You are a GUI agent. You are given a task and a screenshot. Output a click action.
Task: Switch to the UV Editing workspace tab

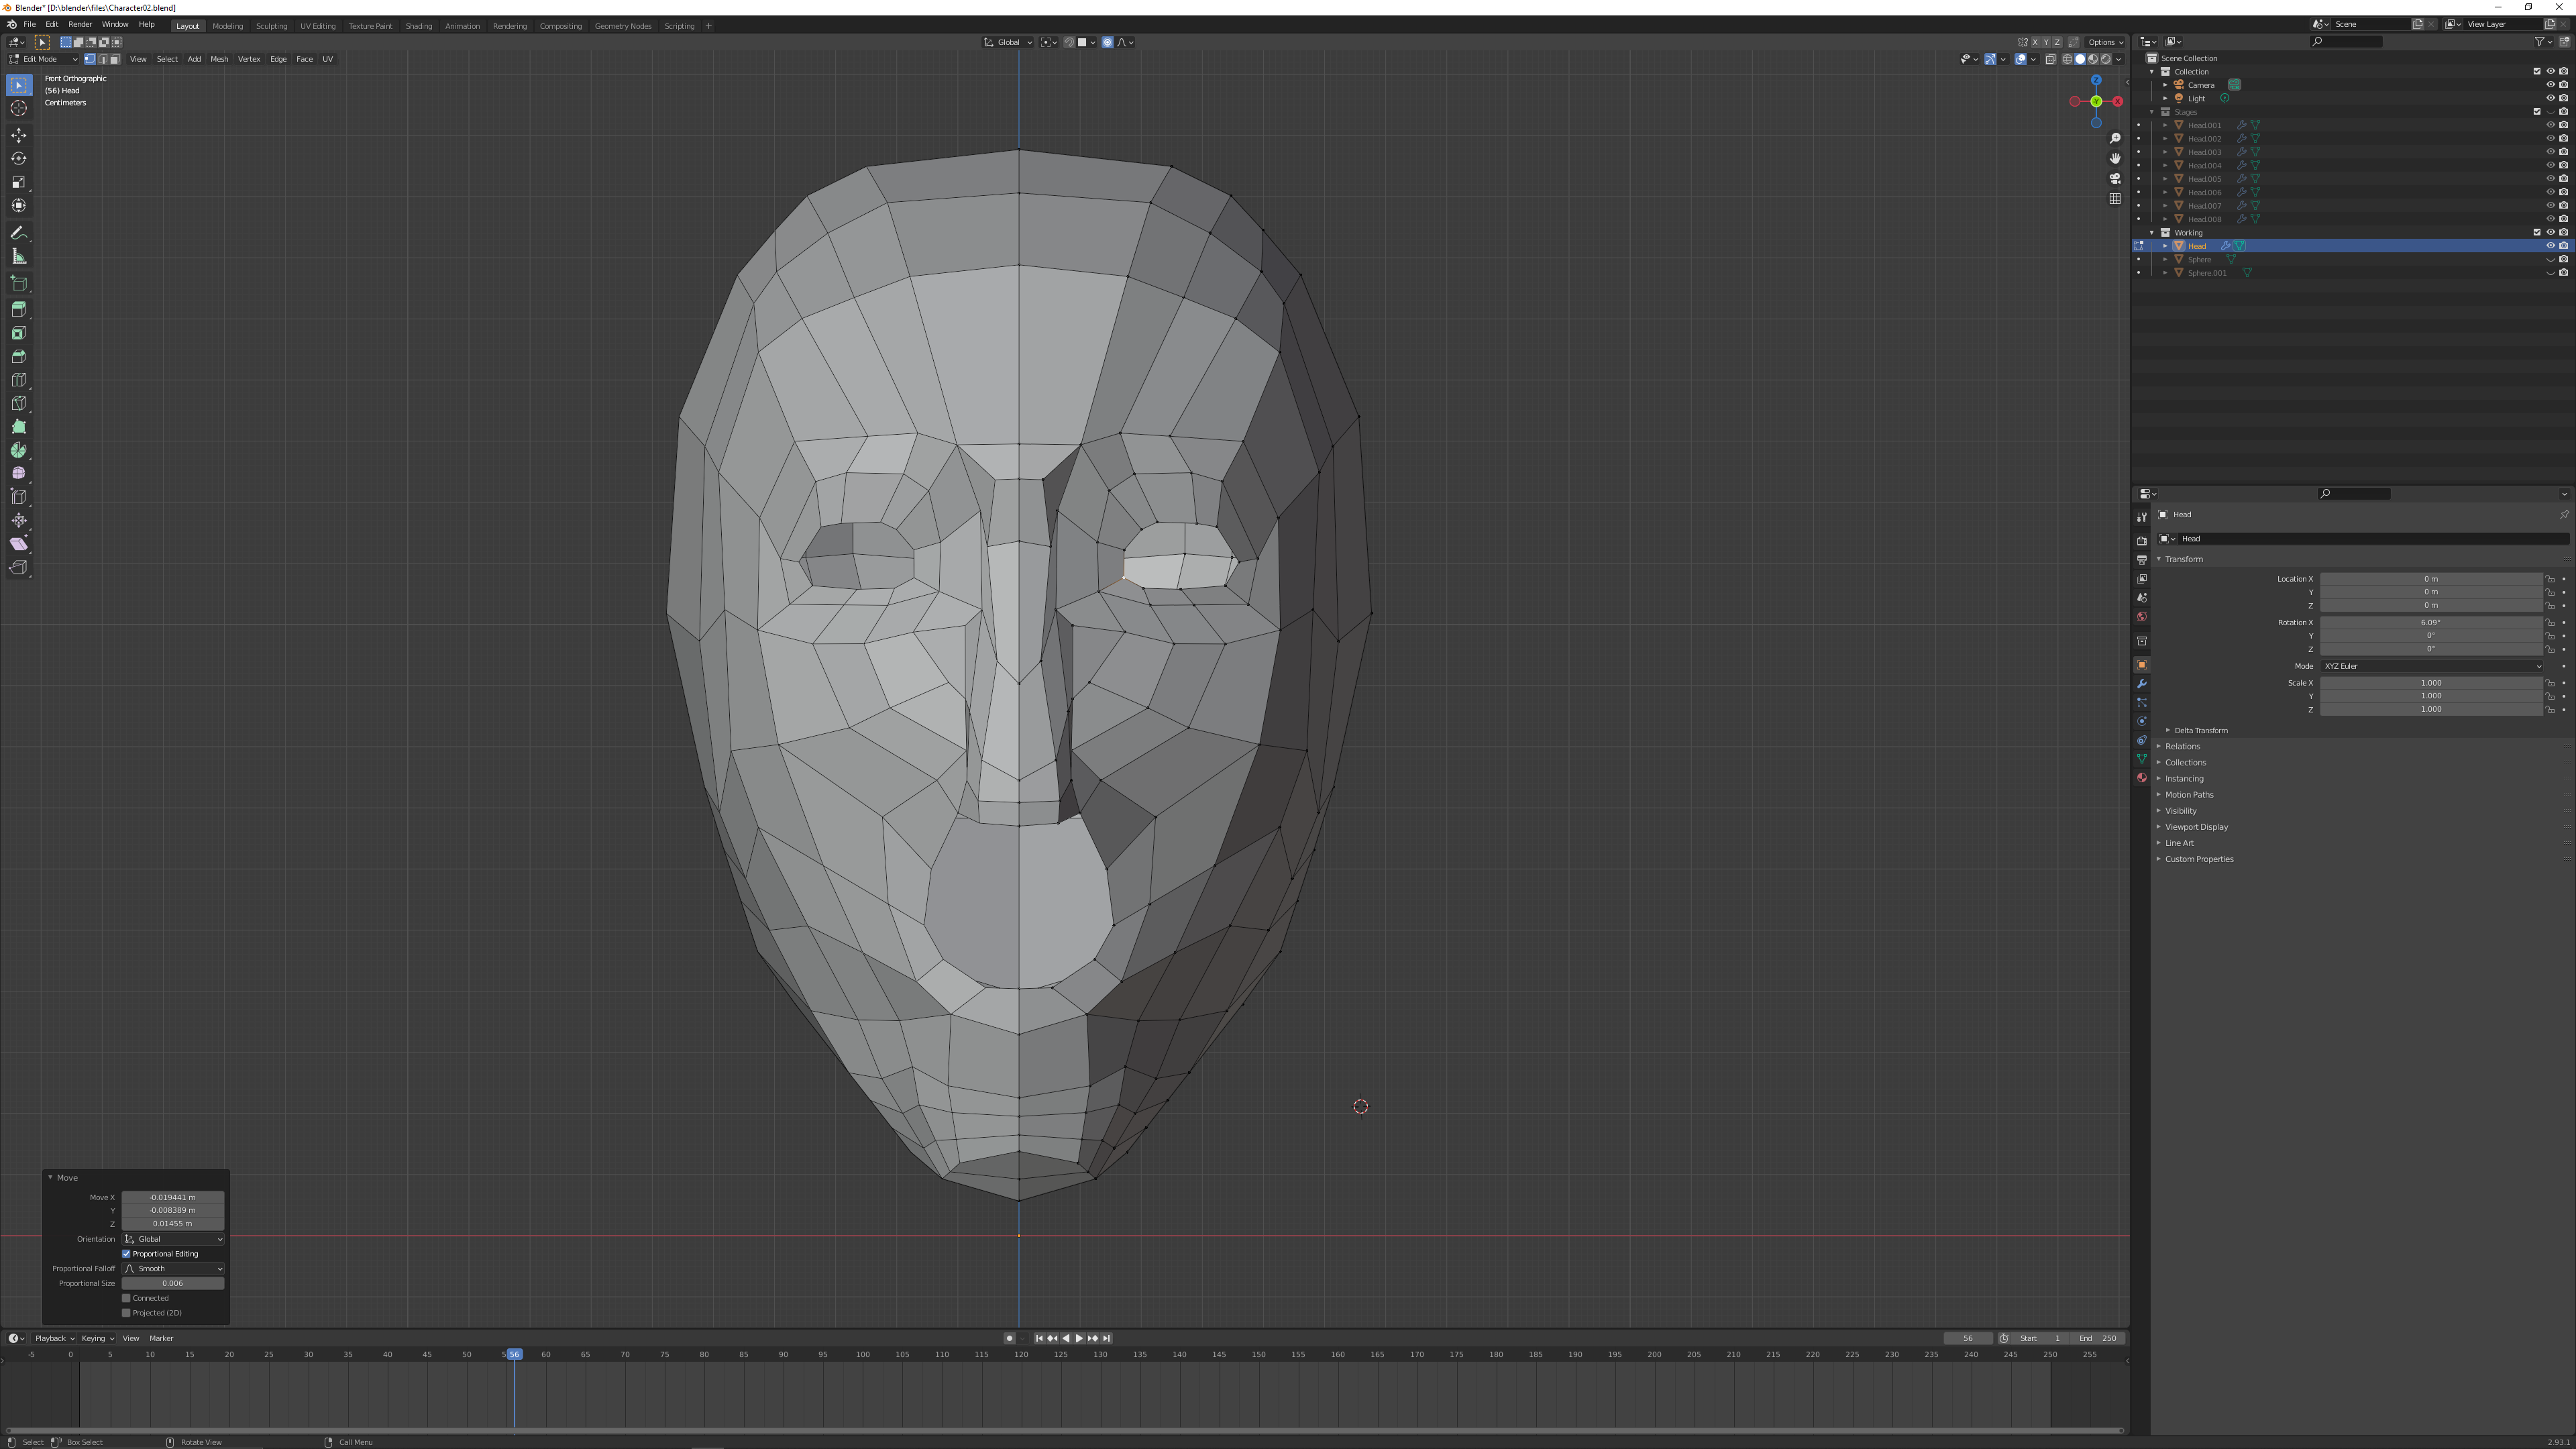pos(318,26)
